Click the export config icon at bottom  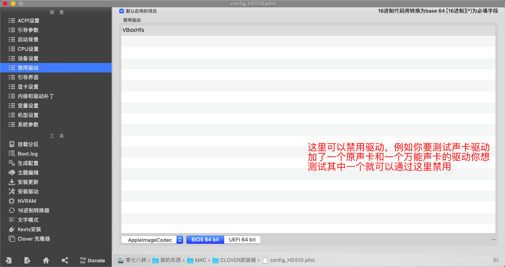27,260
